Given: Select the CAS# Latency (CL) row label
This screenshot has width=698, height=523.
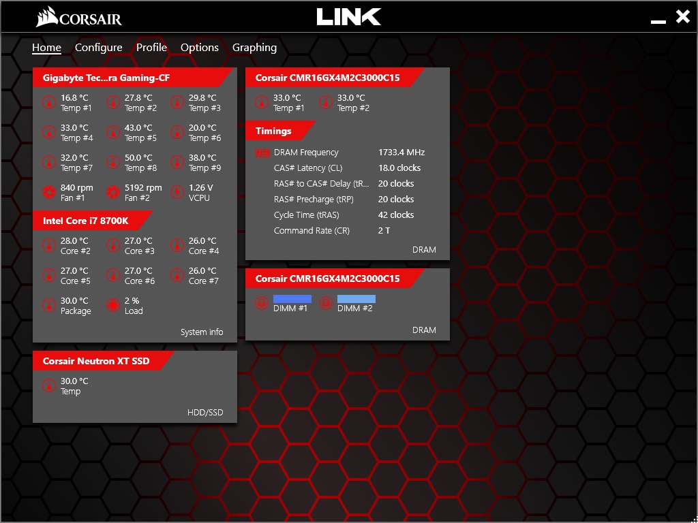Looking at the screenshot, I should click(x=308, y=168).
